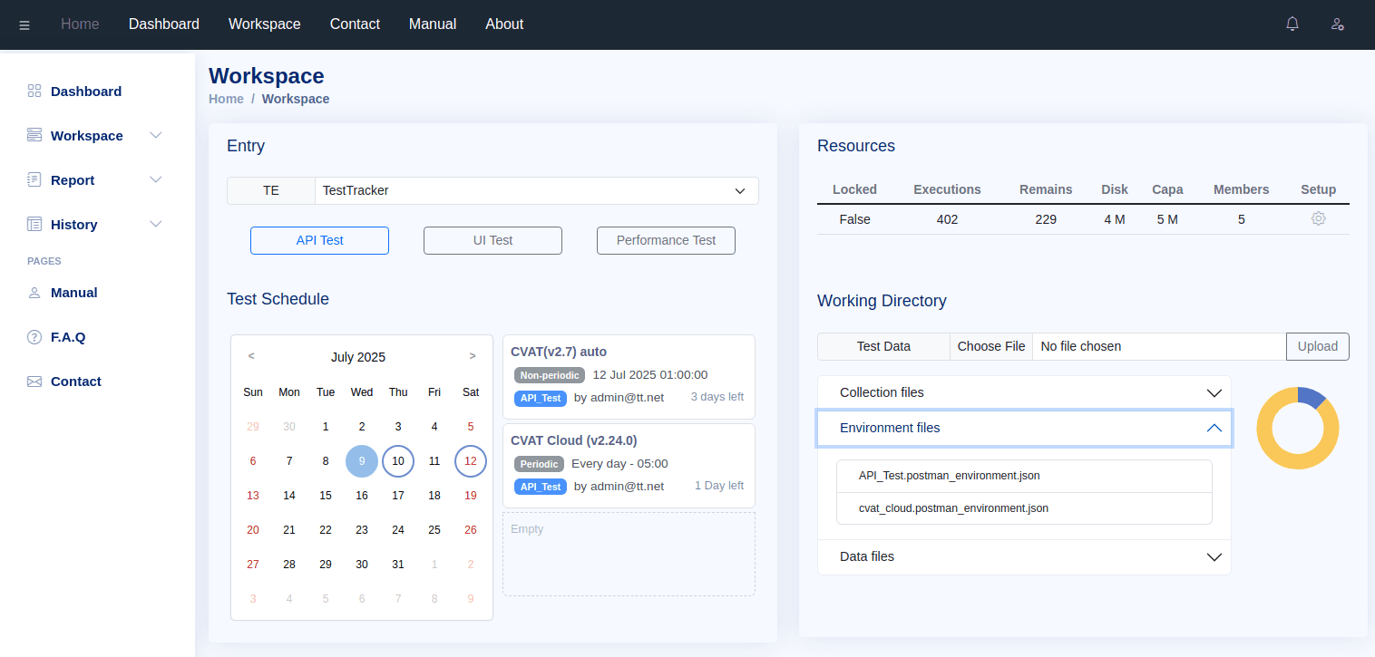Viewport: 1375px width, 657px height.
Task: Open the TestTracker TE dropdown
Action: pyautogui.click(x=536, y=191)
